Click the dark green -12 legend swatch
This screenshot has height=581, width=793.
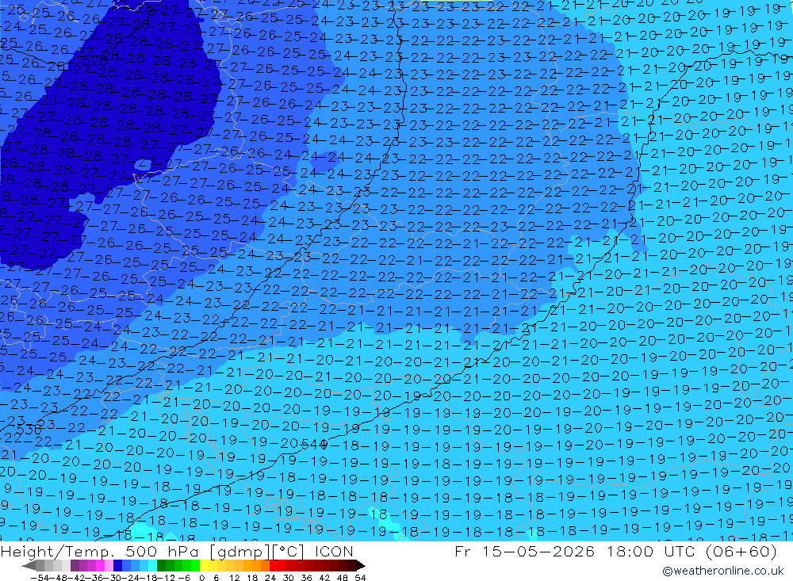coord(161,565)
